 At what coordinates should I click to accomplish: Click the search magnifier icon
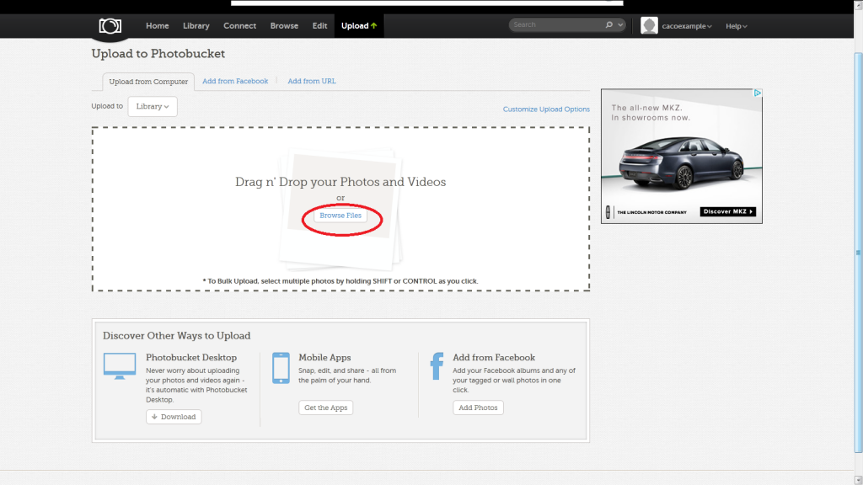pos(609,25)
